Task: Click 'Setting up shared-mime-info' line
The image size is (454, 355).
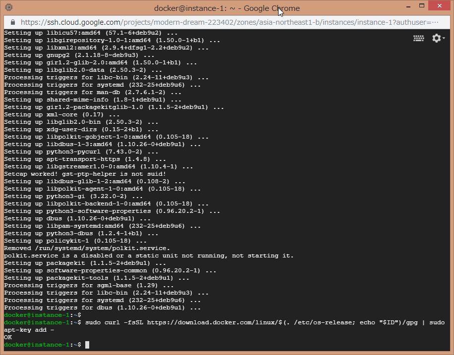Action: pyautogui.click(x=93, y=100)
